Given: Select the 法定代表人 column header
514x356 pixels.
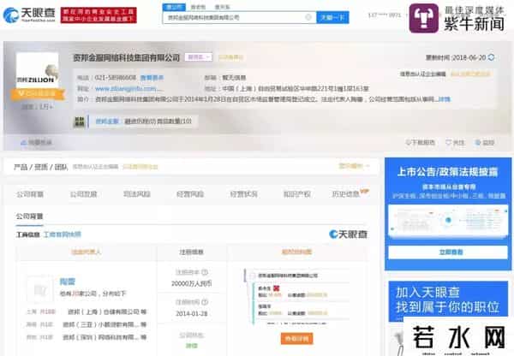Looking at the screenshot, I should point(87,252).
